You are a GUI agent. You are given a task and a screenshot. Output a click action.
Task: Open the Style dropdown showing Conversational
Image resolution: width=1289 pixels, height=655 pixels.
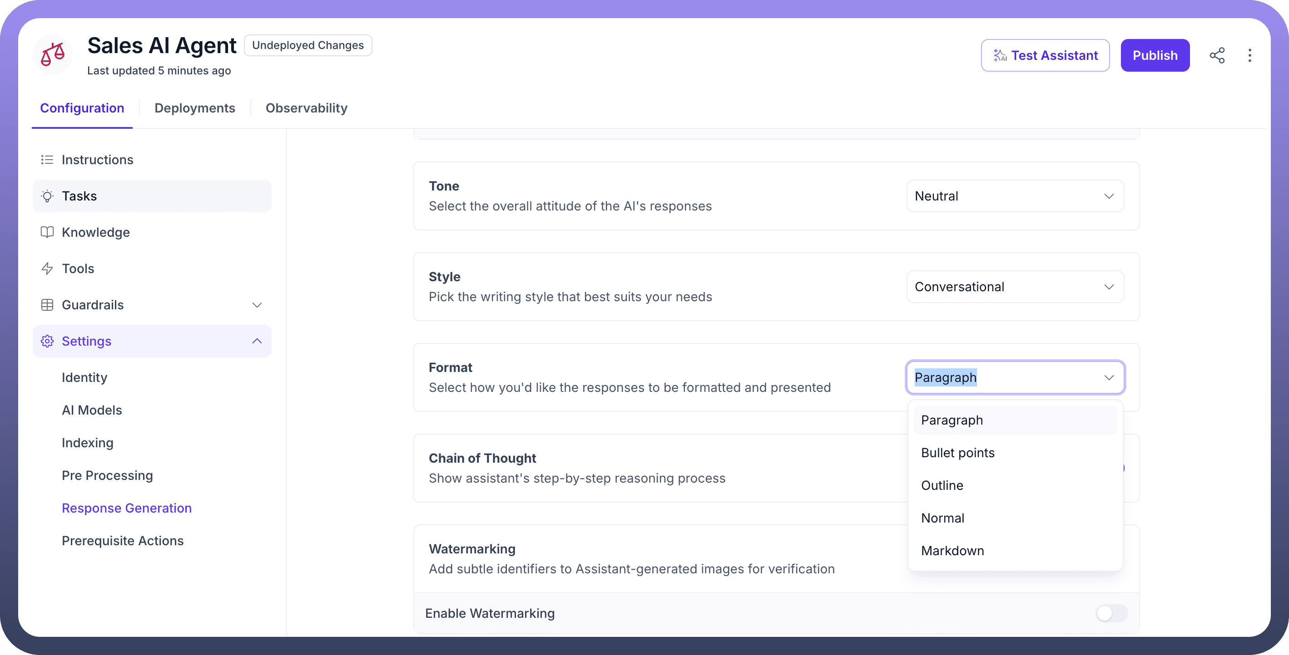1015,287
